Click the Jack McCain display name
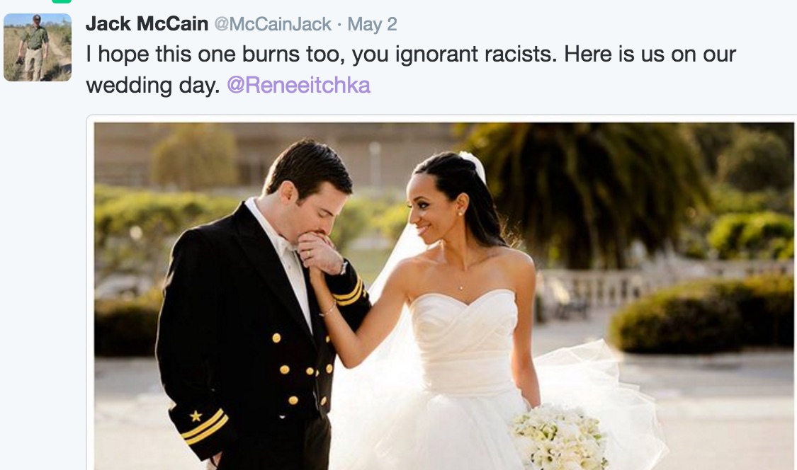Image resolution: width=797 pixels, height=470 pixels. tap(147, 24)
